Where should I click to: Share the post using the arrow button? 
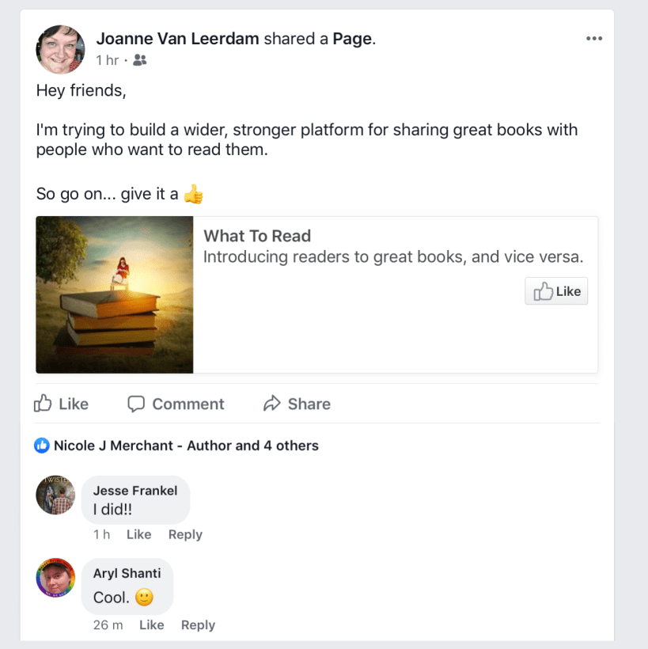[297, 404]
